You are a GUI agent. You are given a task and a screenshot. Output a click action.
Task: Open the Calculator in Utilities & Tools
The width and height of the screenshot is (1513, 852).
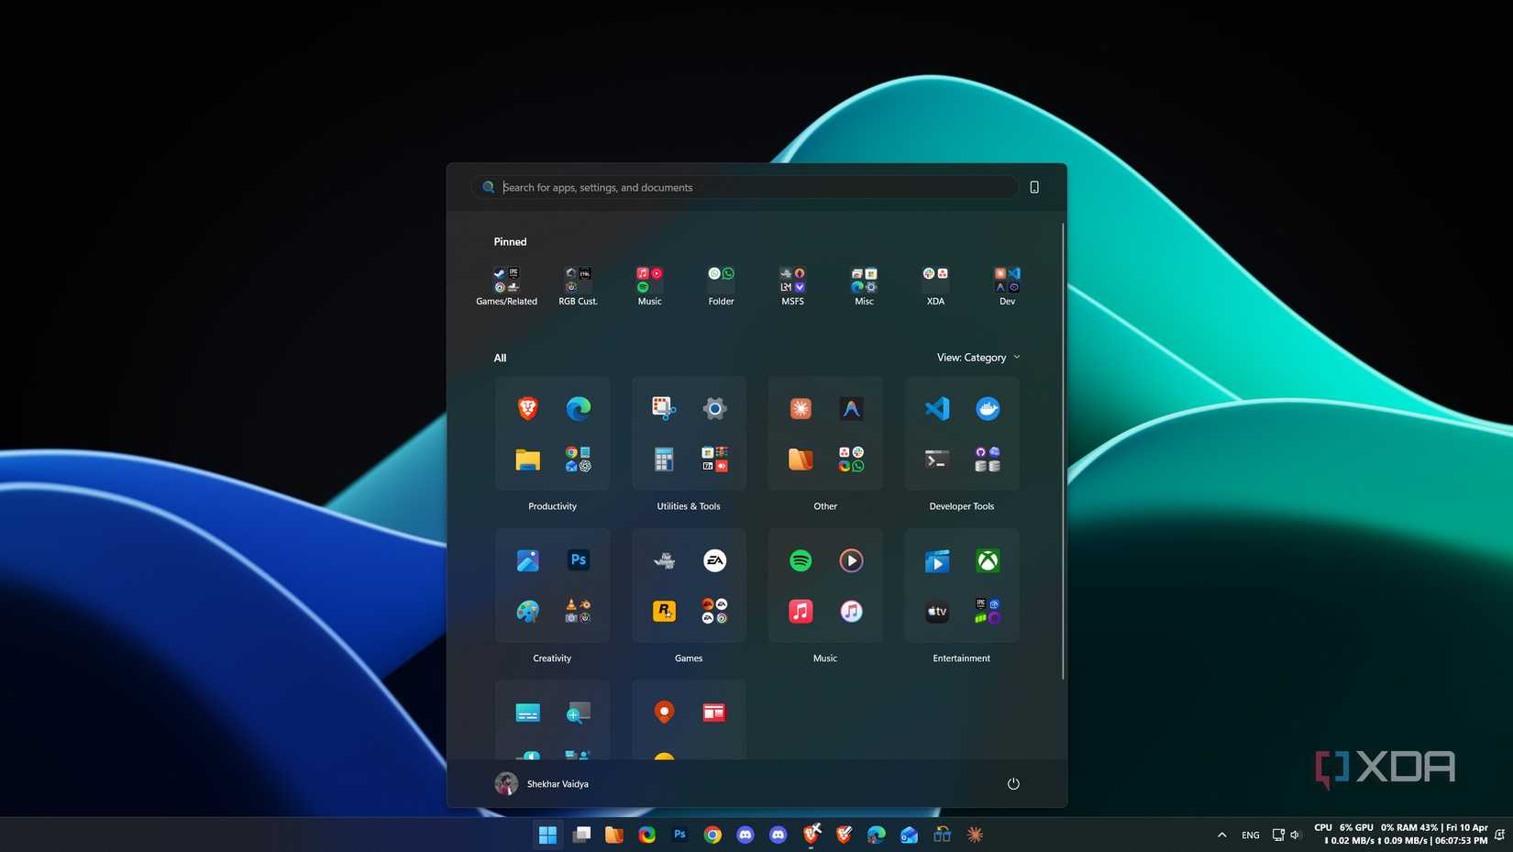[664, 459]
